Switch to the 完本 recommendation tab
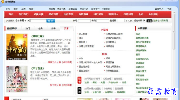Screen dimensions: 180x100 pyautogui.click(x=66, y=28)
